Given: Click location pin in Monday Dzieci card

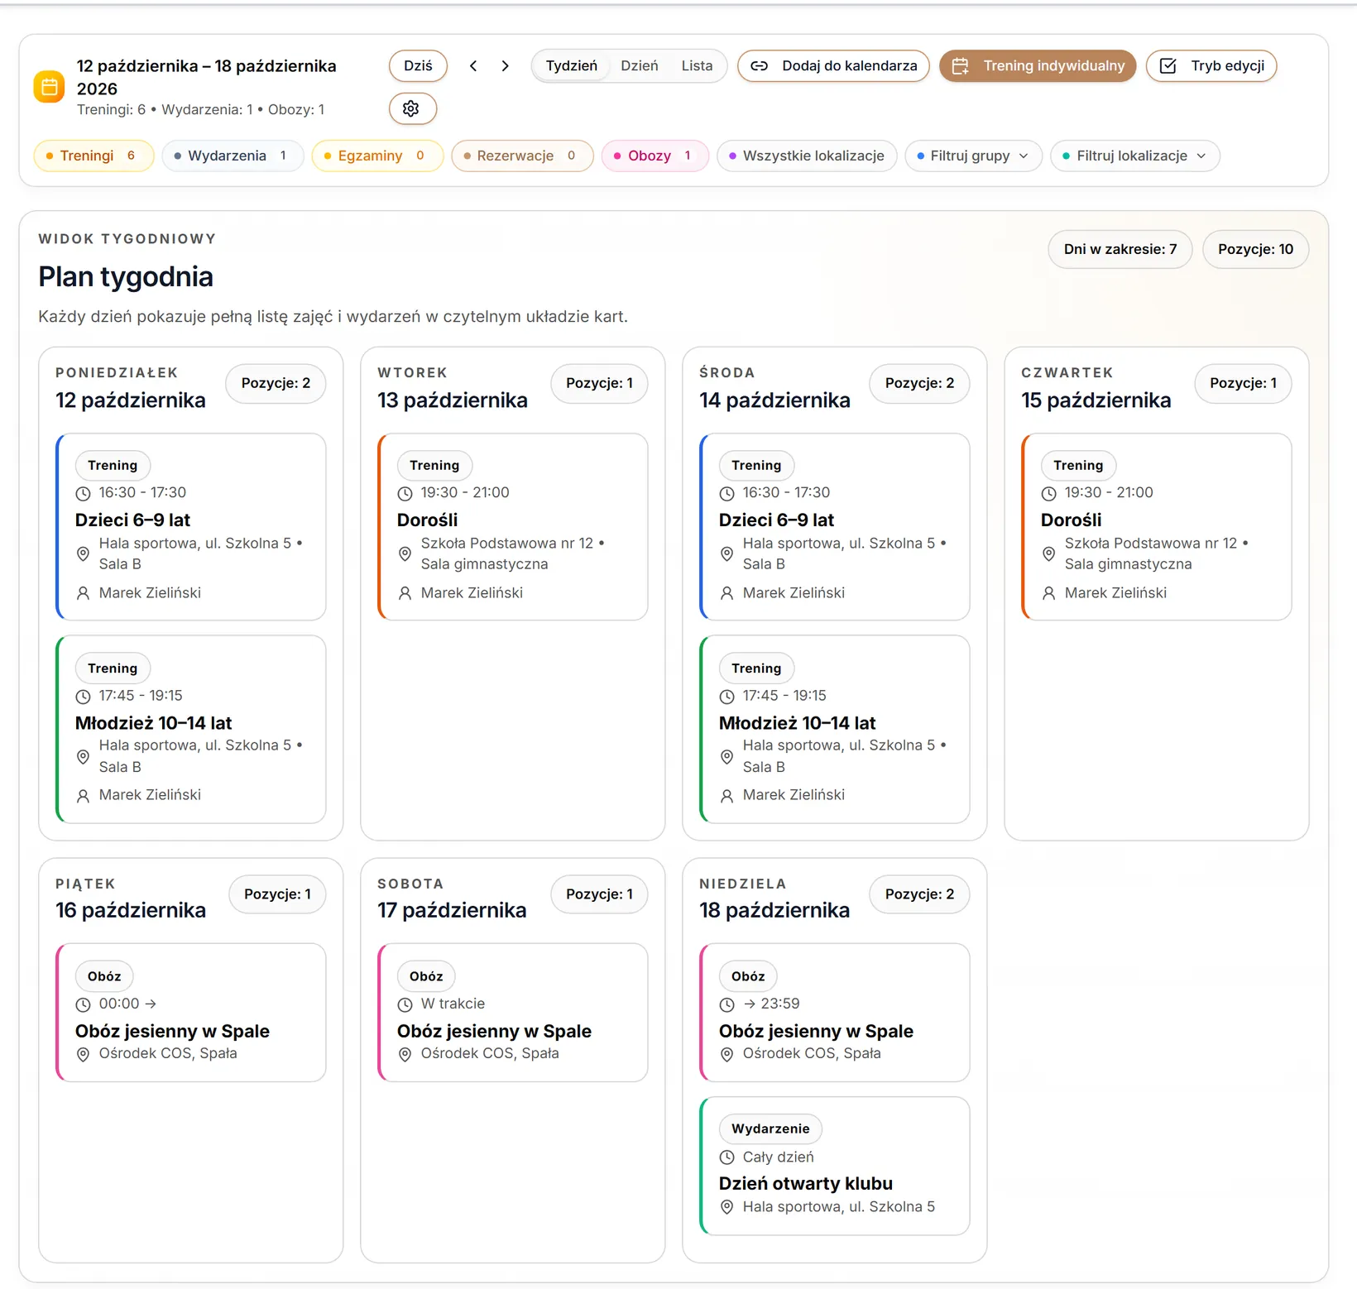Looking at the screenshot, I should [x=83, y=553].
